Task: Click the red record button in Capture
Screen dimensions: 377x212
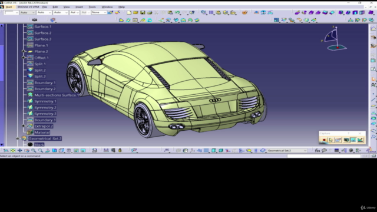Action: (x=324, y=140)
